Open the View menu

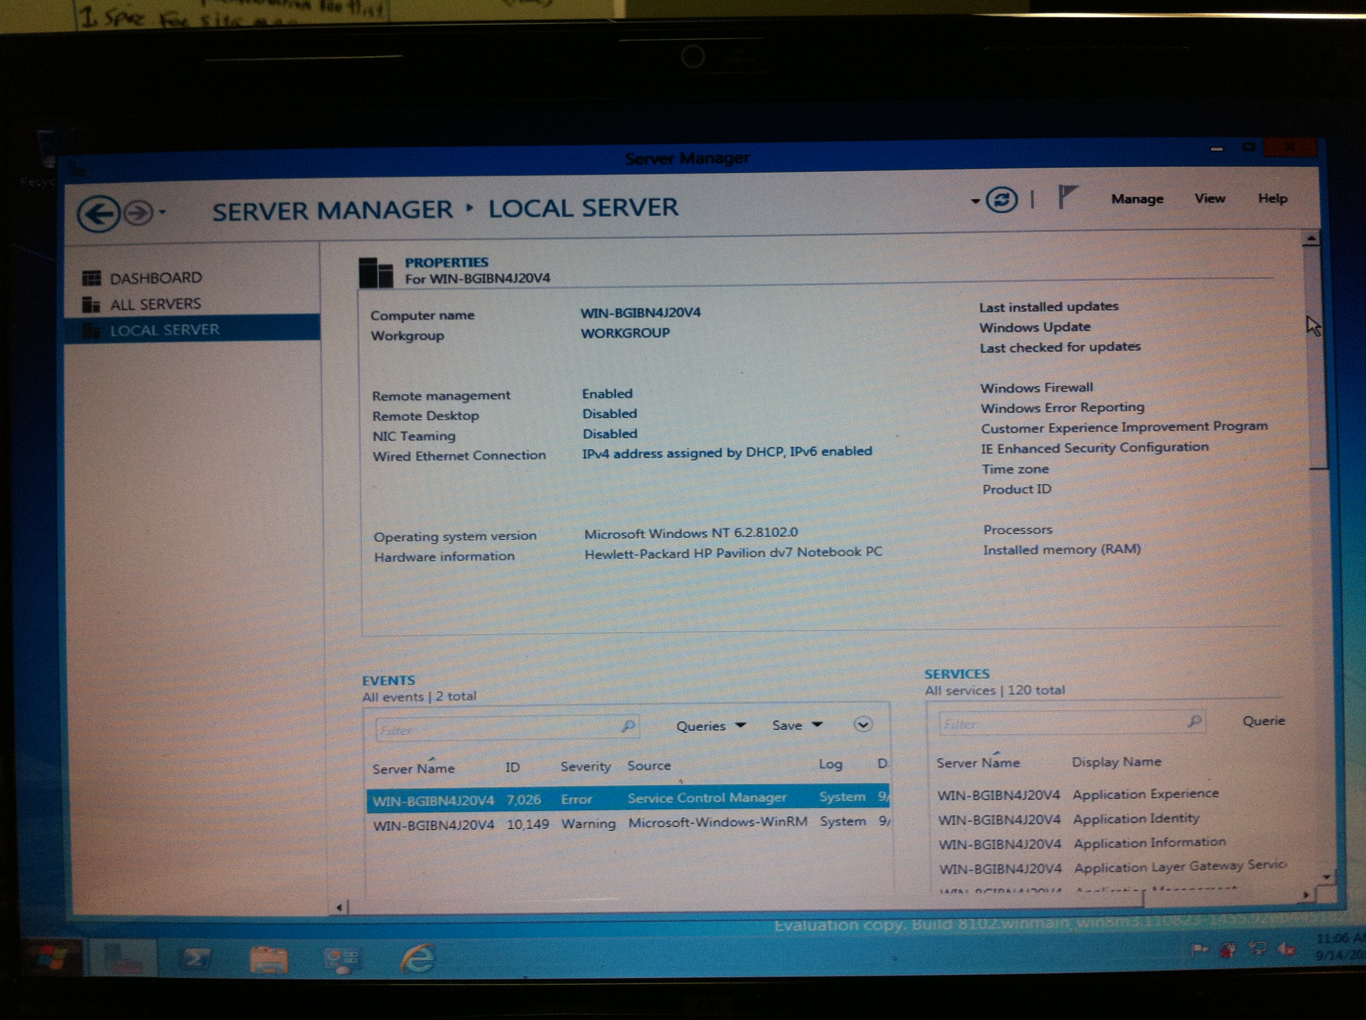[1209, 198]
